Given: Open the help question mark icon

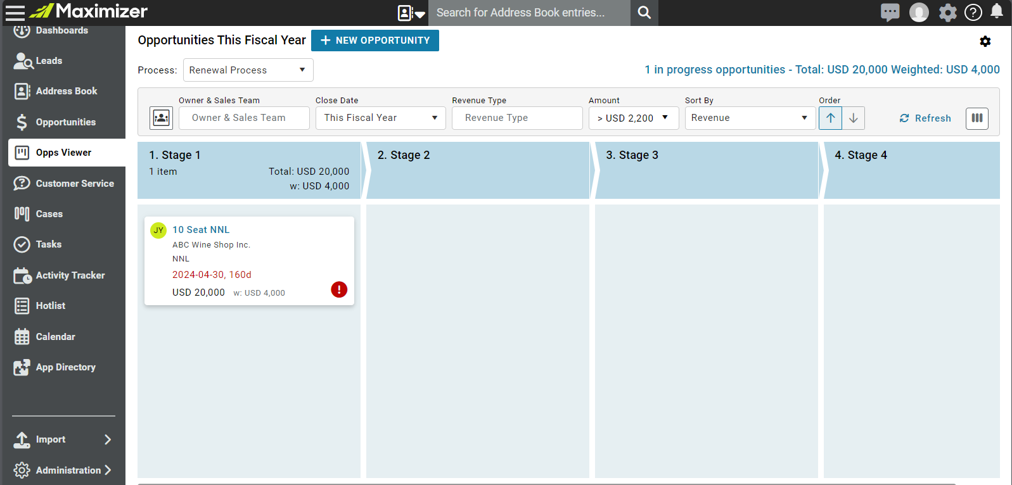Looking at the screenshot, I should [973, 12].
